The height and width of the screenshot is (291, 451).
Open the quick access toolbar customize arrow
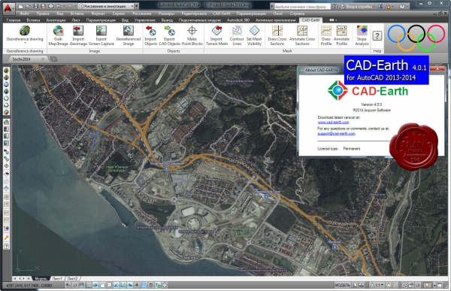pos(137,6)
